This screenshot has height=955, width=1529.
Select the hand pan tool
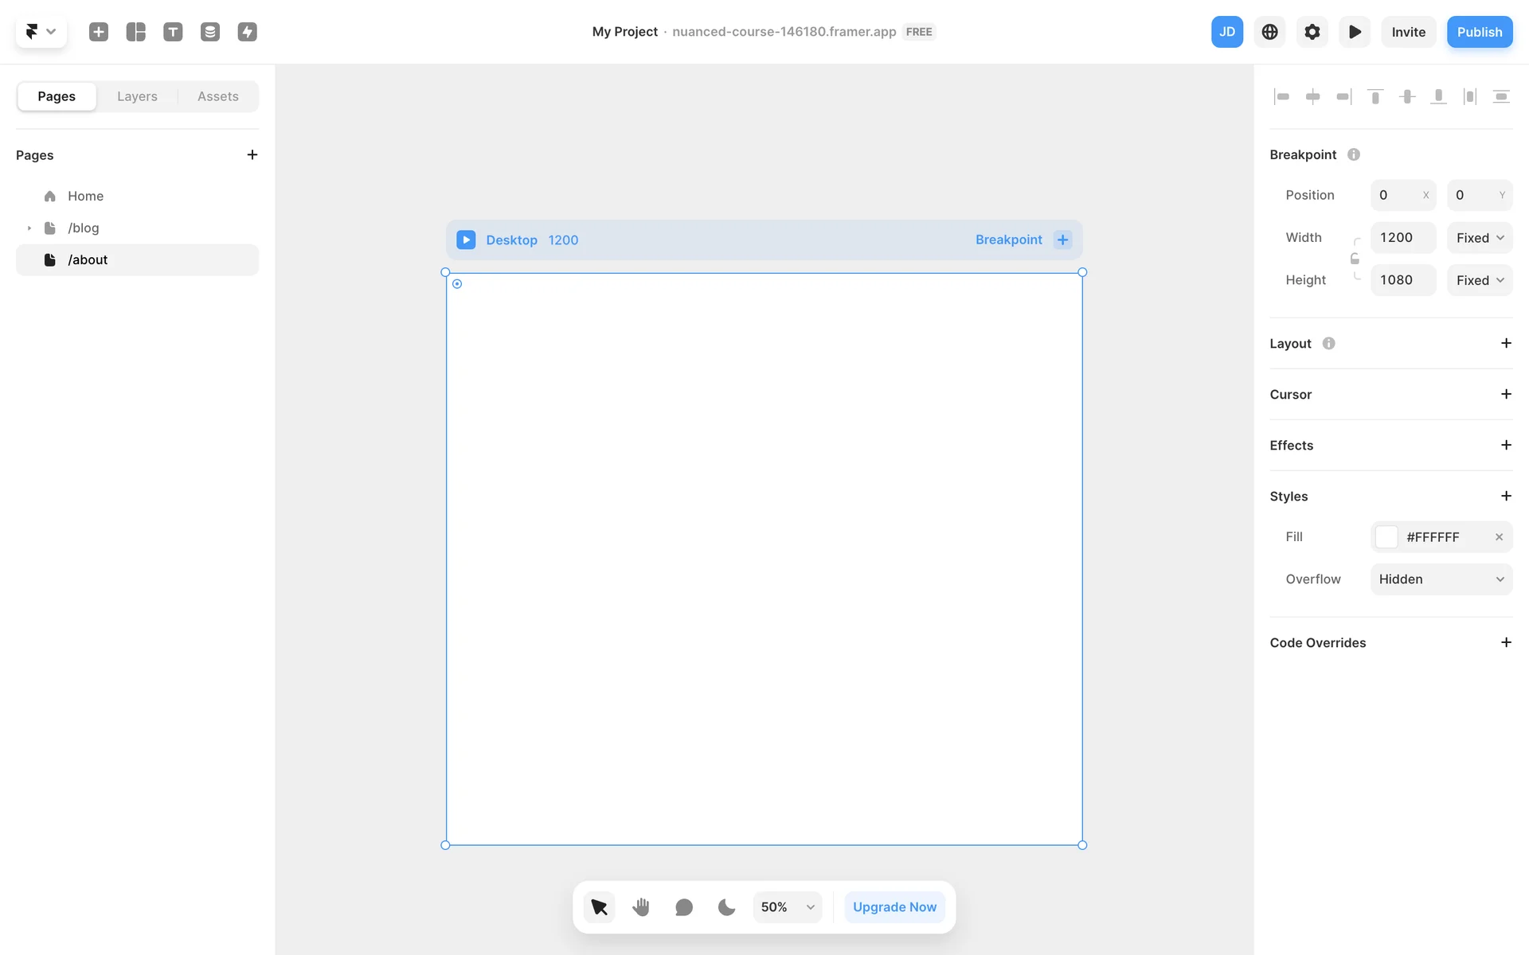click(x=641, y=906)
